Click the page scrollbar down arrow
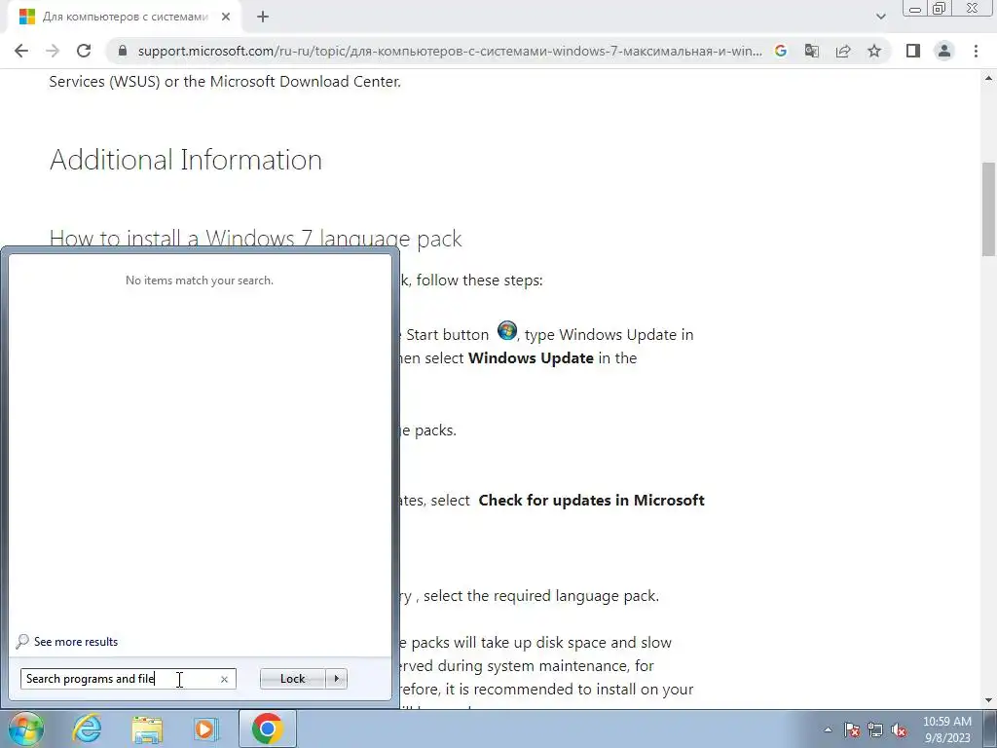The width and height of the screenshot is (997, 748). pyautogui.click(x=989, y=701)
